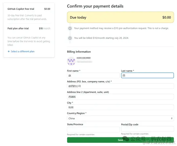
Task: Click the Country/Region dropdown arrows
Action: point(172,118)
